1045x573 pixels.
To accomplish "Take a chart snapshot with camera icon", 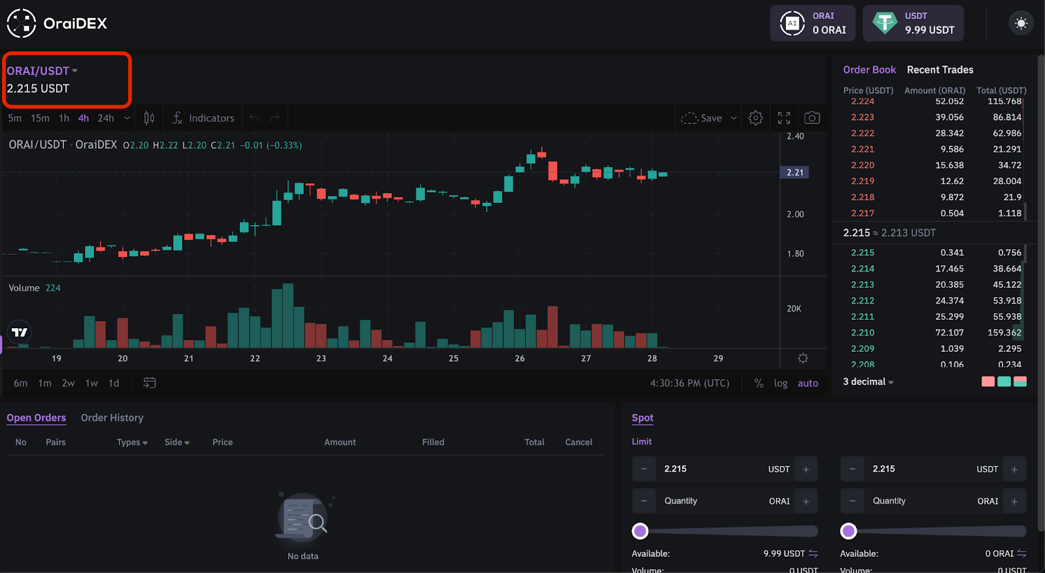I will (x=812, y=118).
